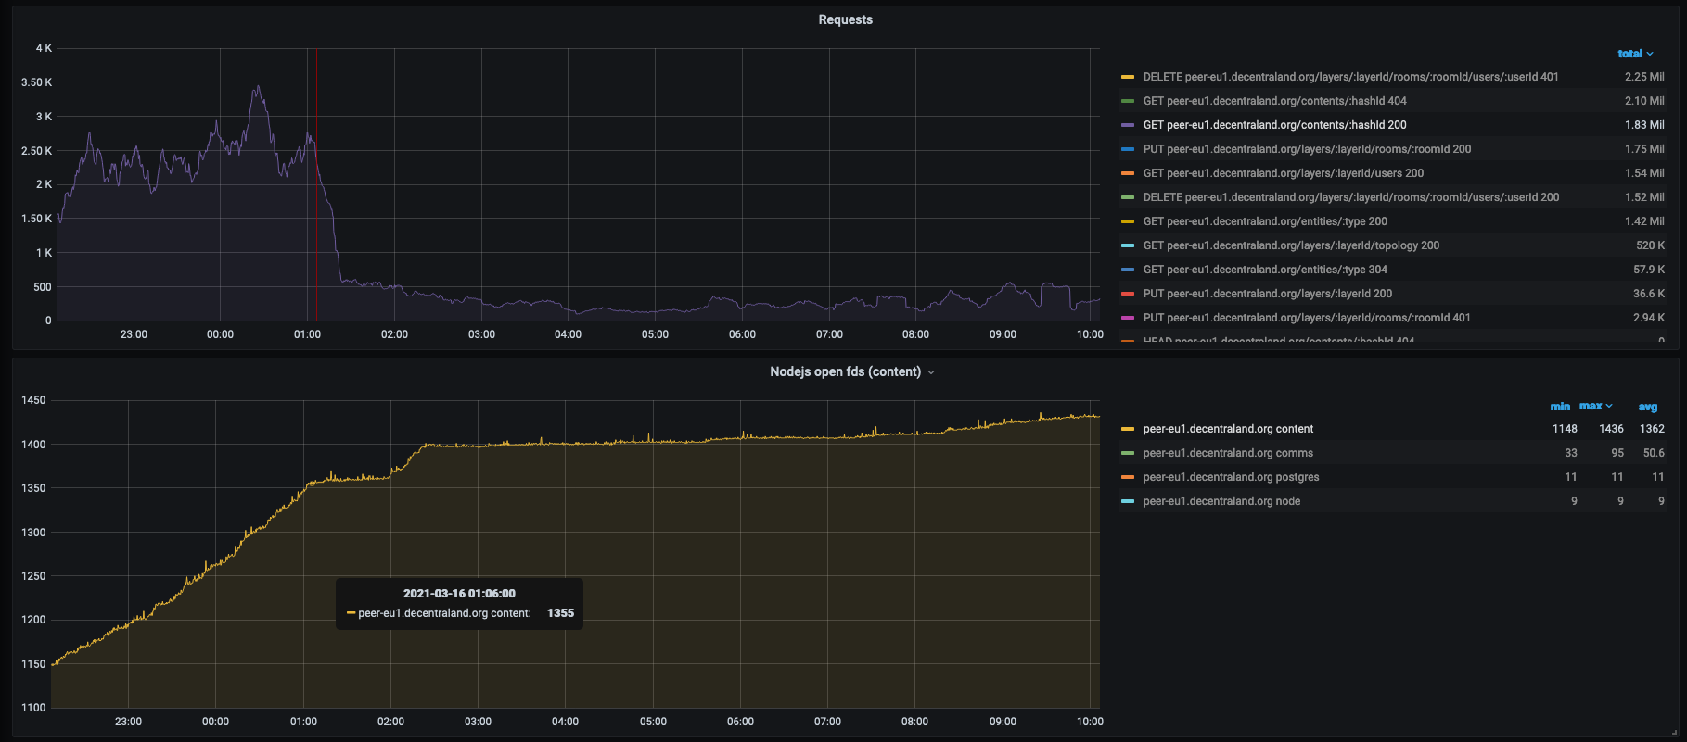The image size is (1687, 742).
Task: Toggle GET entities/:type 200 legend series
Action: pos(1265,221)
